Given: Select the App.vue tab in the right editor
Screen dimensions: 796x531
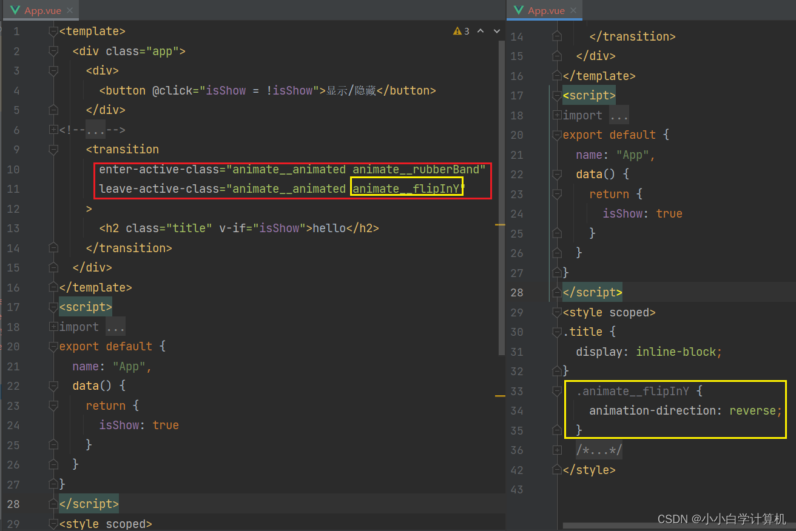Looking at the screenshot, I should (545, 10).
